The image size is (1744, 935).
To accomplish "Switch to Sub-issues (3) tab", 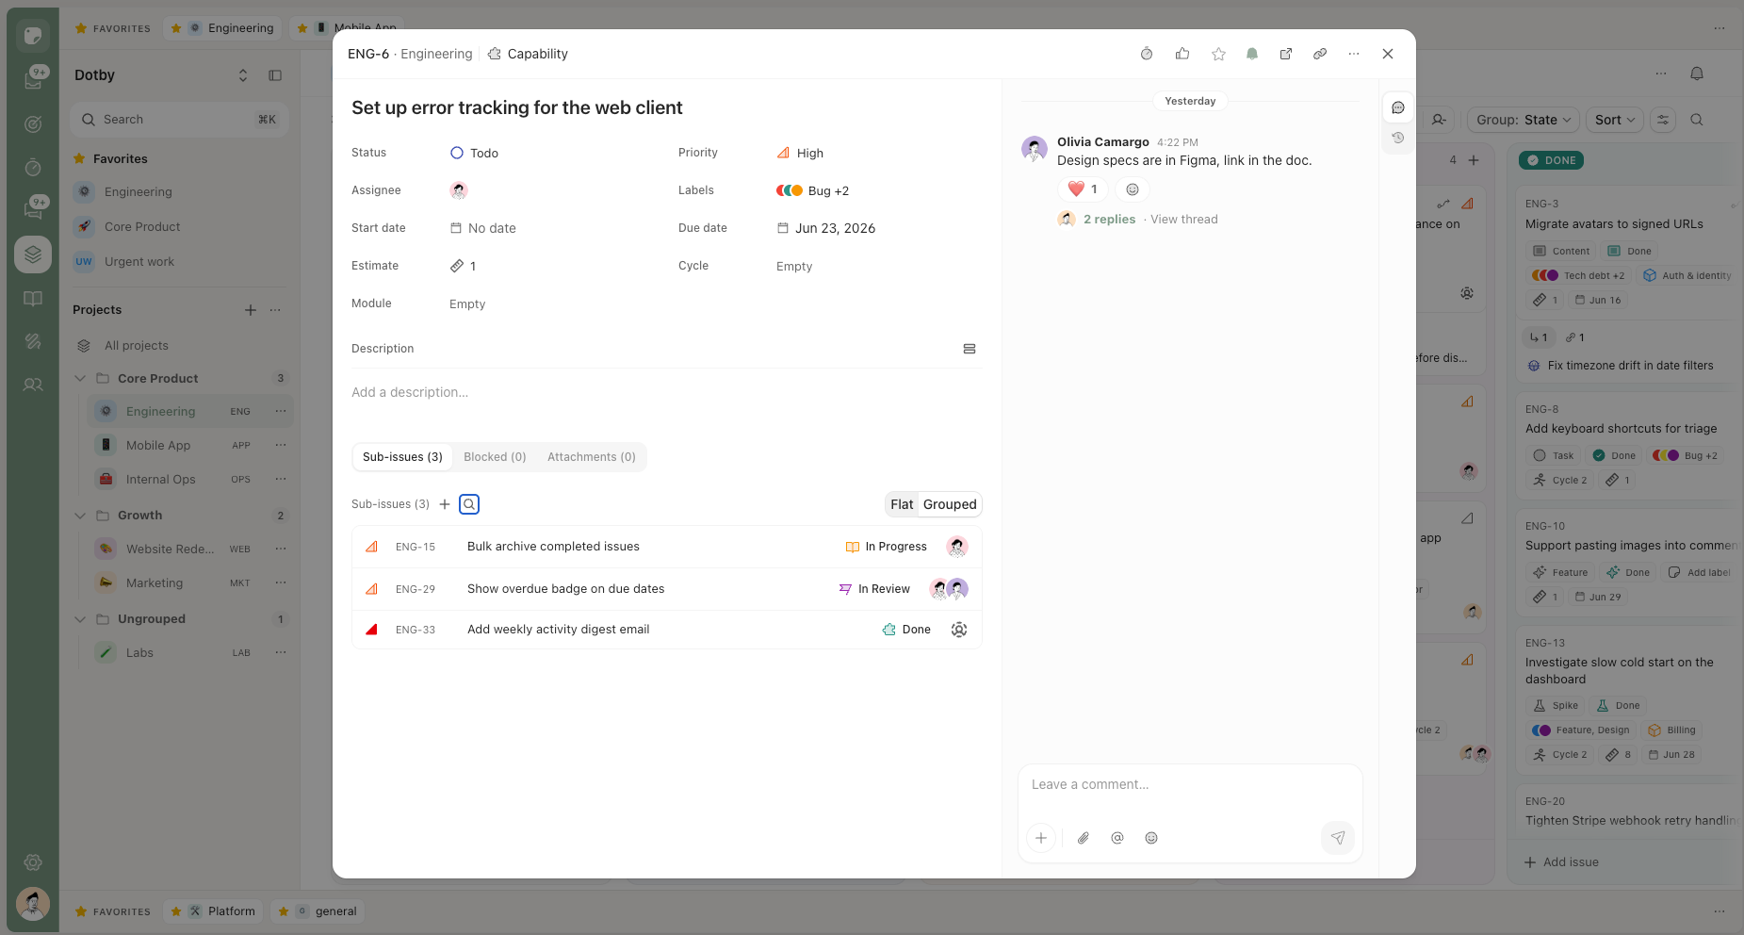I will coord(402,457).
